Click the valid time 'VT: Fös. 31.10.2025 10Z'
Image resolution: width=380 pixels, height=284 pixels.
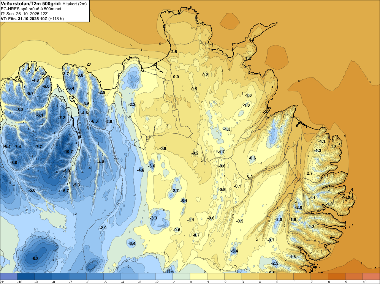[24, 19]
